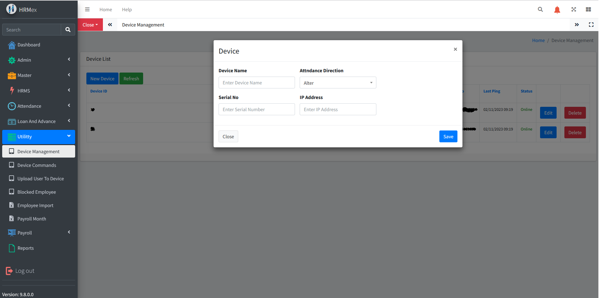Click the Close button in Device dialog

(x=228, y=137)
